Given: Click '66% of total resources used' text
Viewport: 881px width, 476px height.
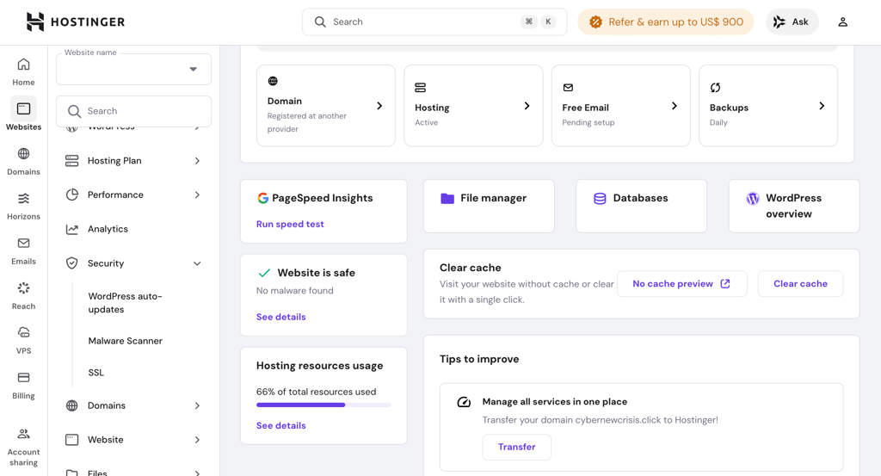Looking at the screenshot, I should point(317,392).
